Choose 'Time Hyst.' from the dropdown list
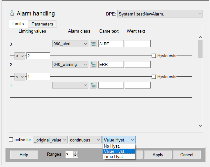 (114, 156)
